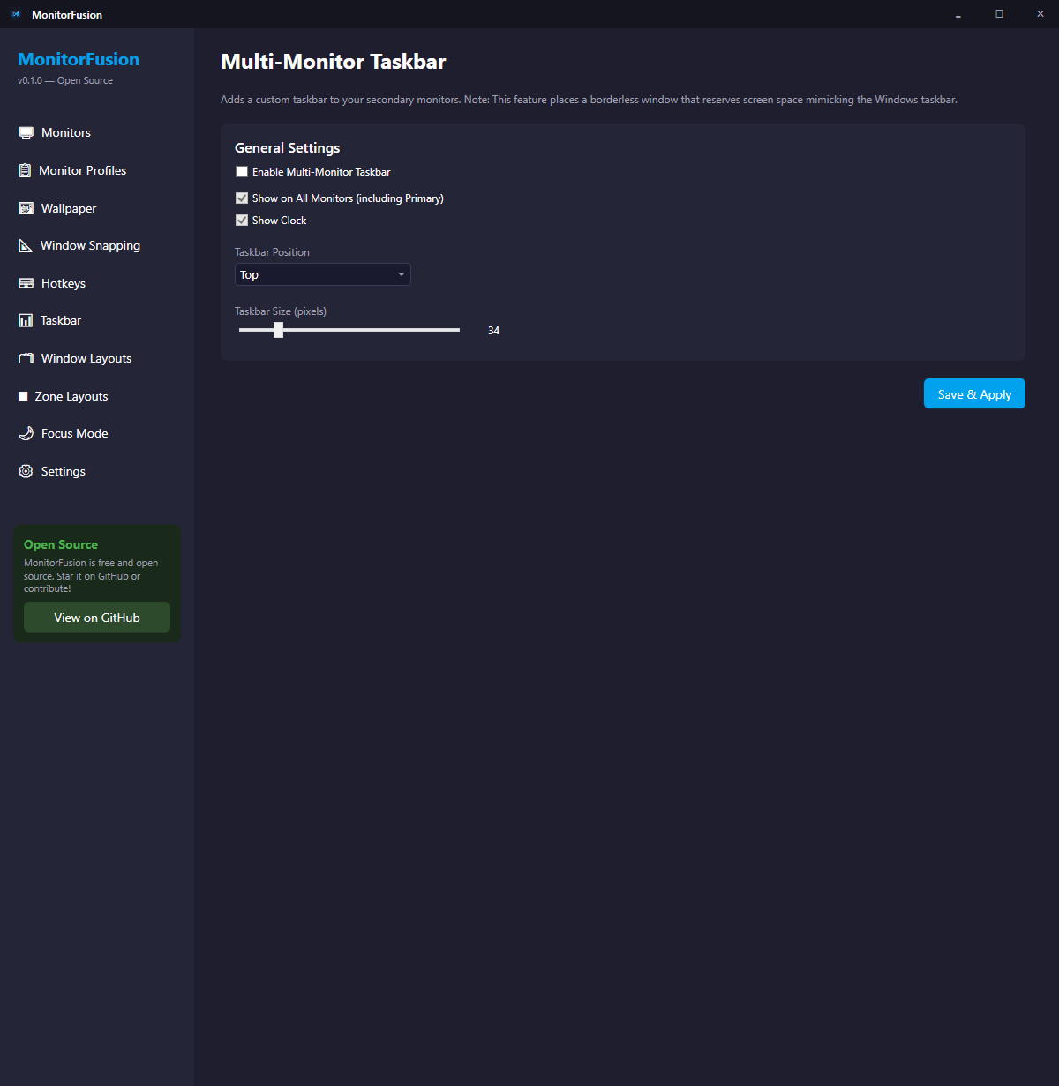
Task: Disable the Show Clock checkbox
Action: click(x=242, y=220)
